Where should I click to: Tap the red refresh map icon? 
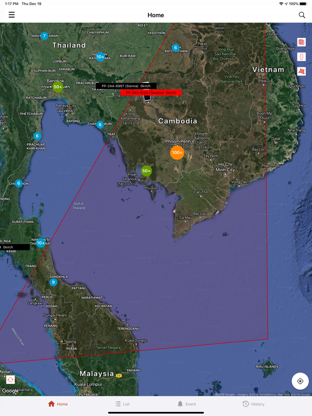point(10,379)
